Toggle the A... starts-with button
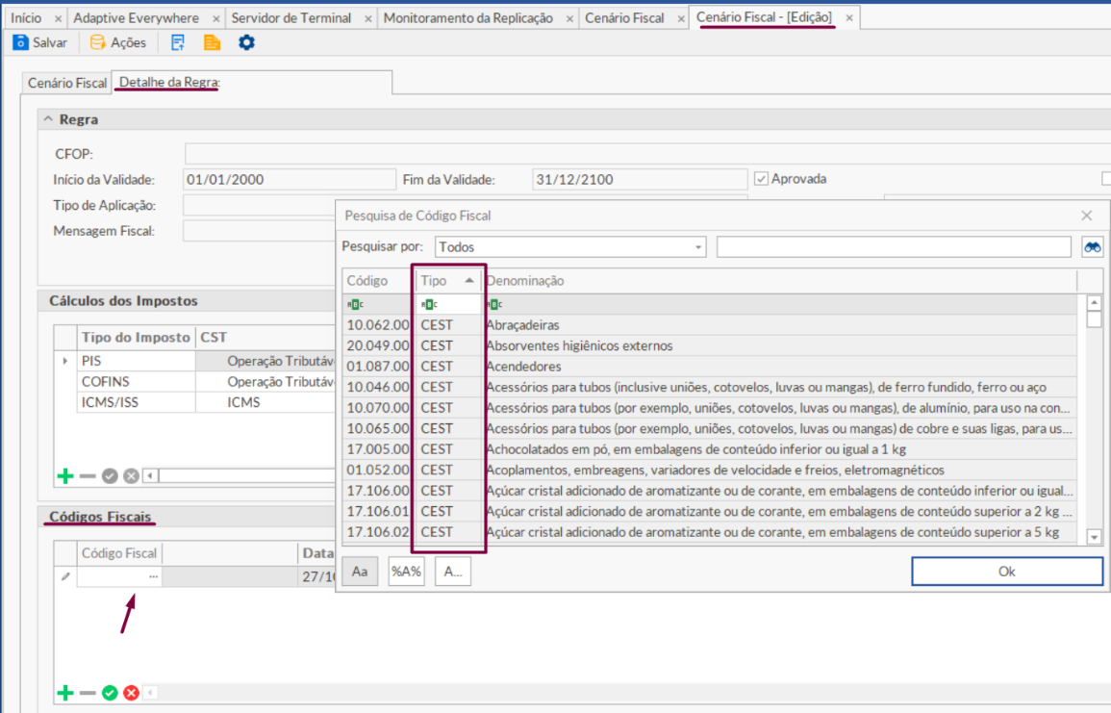The width and height of the screenshot is (1111, 713). coord(453,572)
